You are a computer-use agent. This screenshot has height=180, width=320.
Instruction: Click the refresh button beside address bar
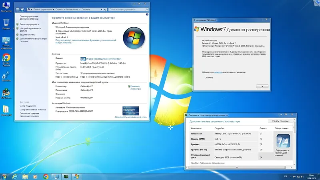tap(105, 9)
